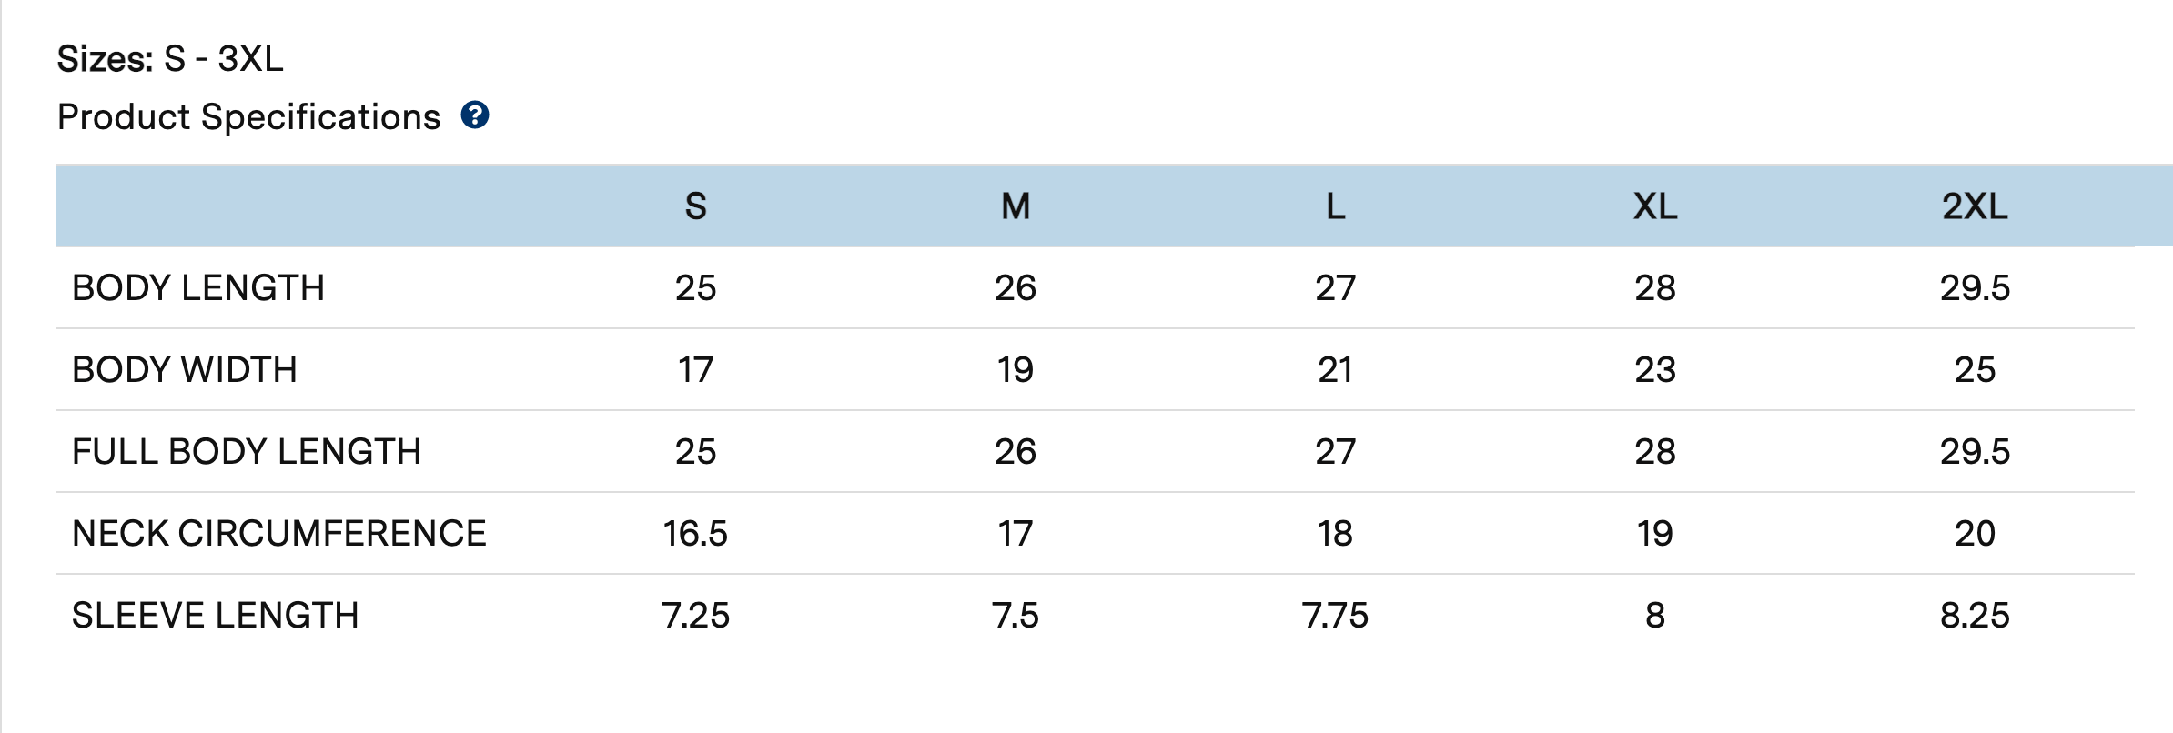Select the S column header
Screen dimensions: 2173x733
point(695,206)
